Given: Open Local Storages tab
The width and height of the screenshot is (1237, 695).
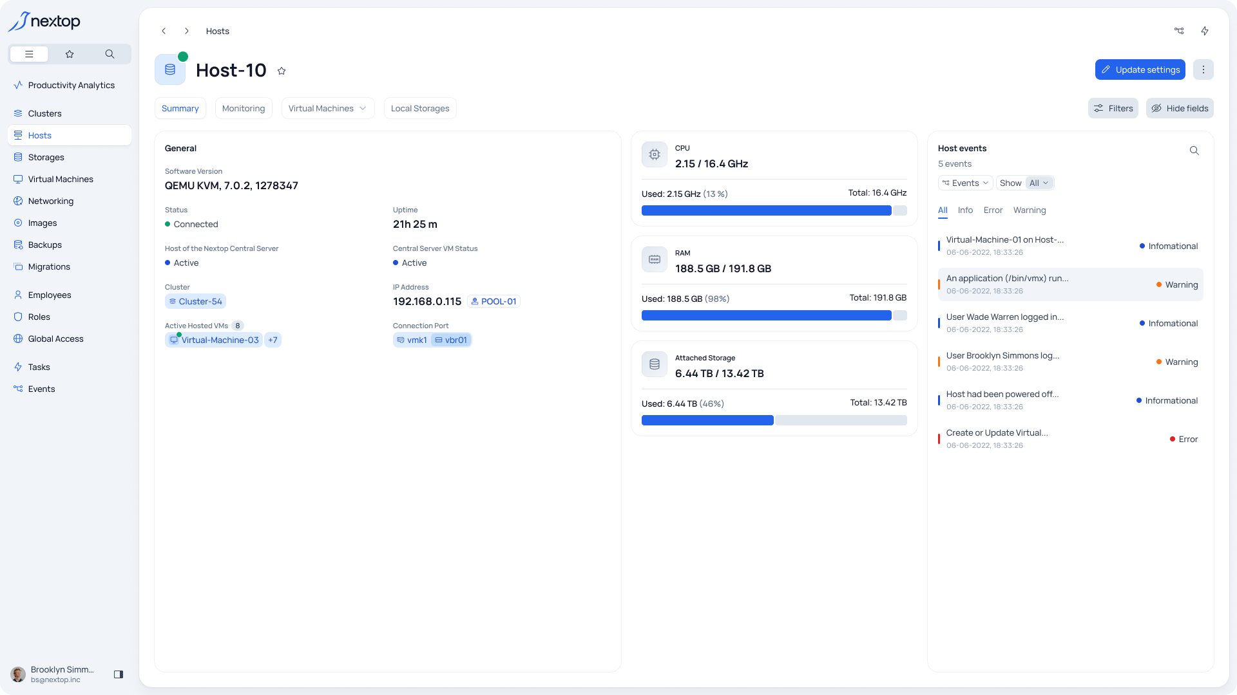Looking at the screenshot, I should pyautogui.click(x=420, y=108).
